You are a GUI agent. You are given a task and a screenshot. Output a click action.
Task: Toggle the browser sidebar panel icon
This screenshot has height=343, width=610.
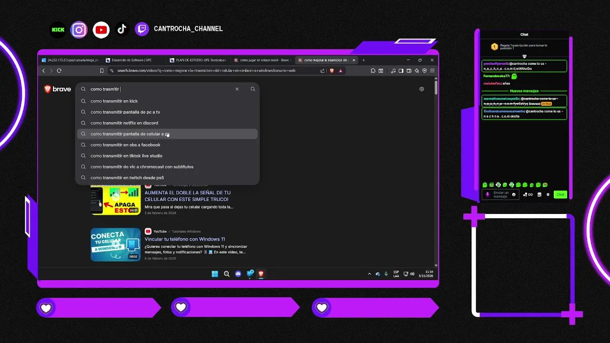(x=401, y=71)
